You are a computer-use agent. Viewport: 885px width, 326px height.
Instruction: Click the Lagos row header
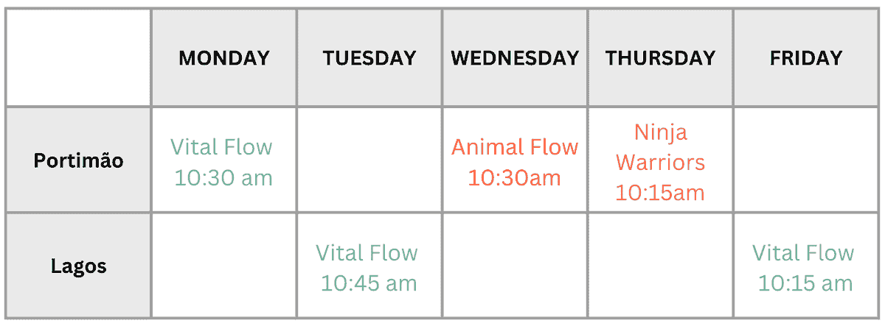click(79, 266)
